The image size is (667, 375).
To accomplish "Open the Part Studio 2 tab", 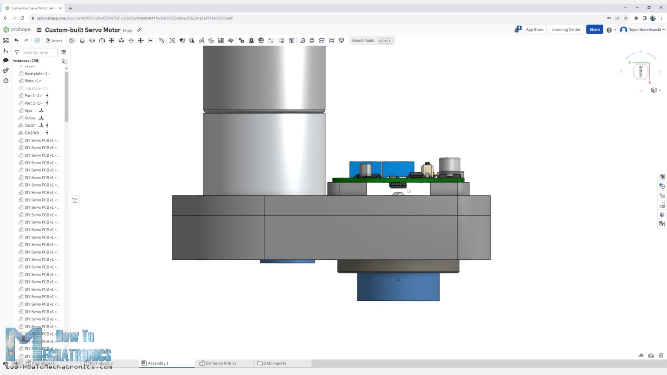I will pos(101,363).
